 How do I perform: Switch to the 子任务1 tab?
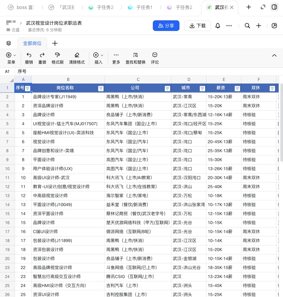141,7
